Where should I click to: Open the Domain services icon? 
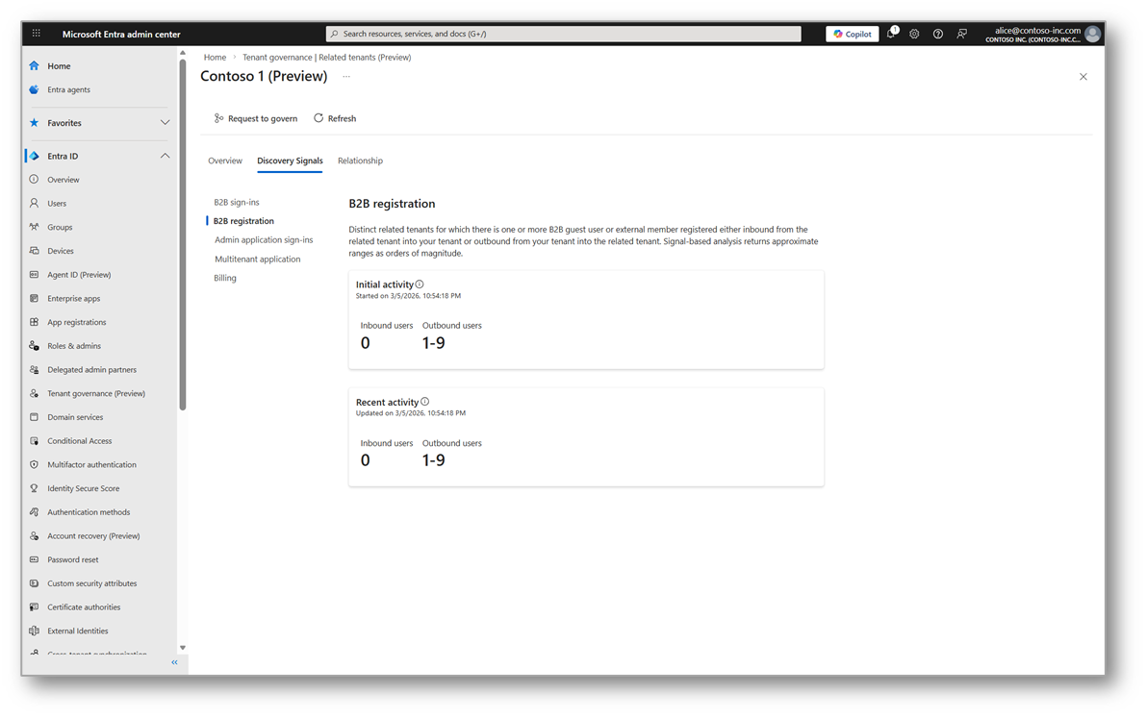[x=34, y=417]
